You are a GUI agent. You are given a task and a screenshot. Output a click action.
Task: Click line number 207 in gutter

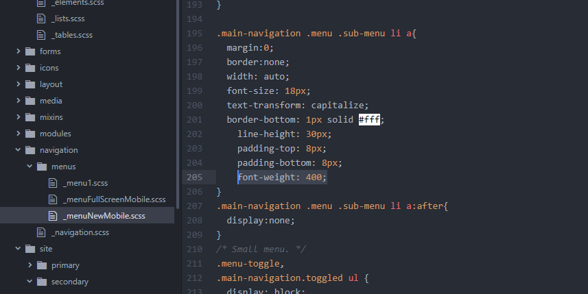coord(194,206)
